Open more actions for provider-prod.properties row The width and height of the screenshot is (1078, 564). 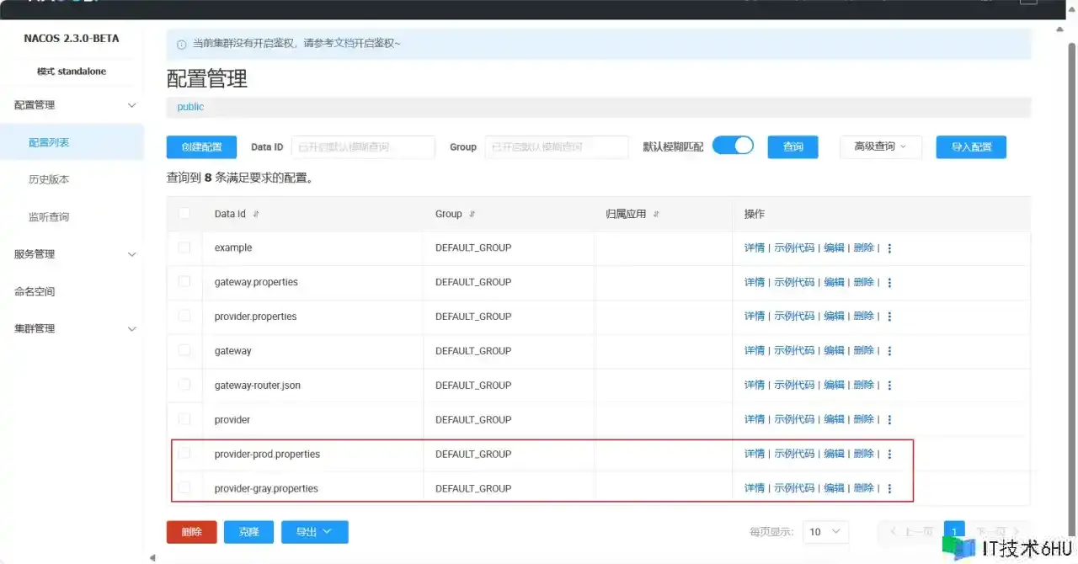[x=889, y=455]
